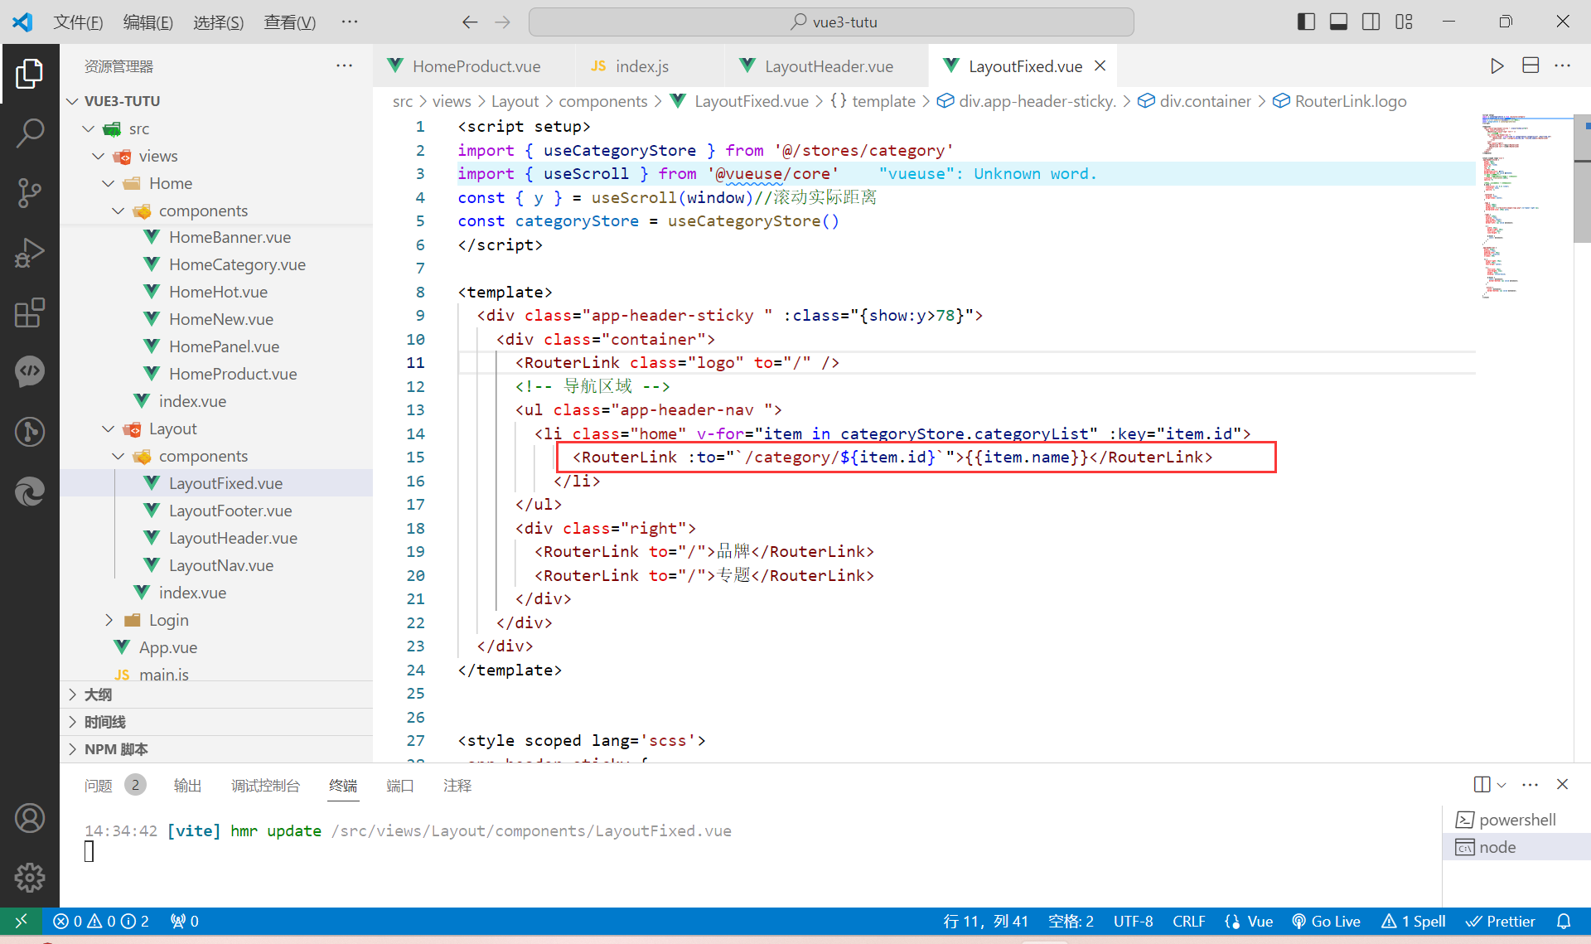Open the 查看(V) menu
Viewport: 1591px width, 944px height.
(288, 22)
